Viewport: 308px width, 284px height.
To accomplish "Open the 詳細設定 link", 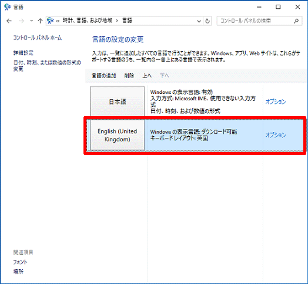I will point(23,53).
